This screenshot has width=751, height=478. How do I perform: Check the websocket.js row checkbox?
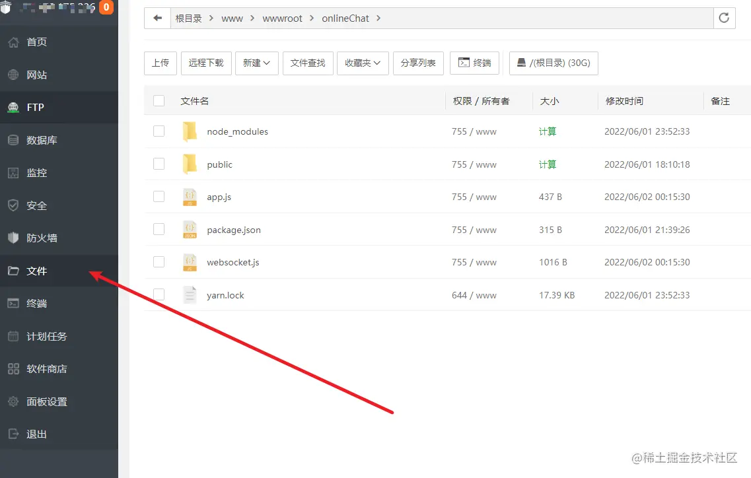click(159, 262)
